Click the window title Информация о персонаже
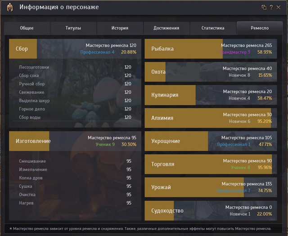This screenshot has height=236, width=288. coord(59,7)
